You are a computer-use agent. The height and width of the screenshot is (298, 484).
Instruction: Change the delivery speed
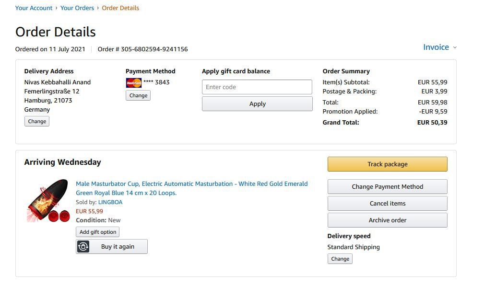340,259
